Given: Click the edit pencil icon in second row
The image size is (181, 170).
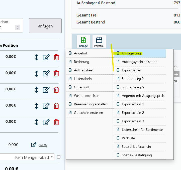Looking at the screenshot, I should click(x=46, y=73).
